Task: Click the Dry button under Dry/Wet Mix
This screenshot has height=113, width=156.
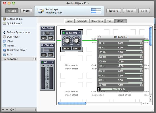Action: click(44, 55)
